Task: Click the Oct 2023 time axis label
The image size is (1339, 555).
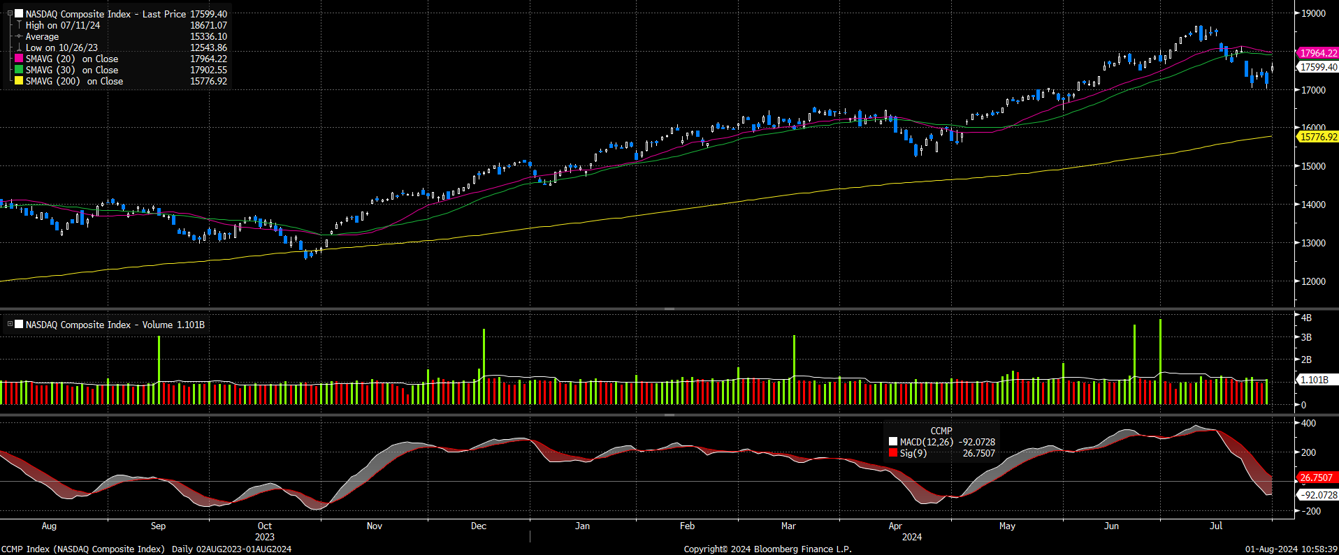Action: click(x=265, y=531)
